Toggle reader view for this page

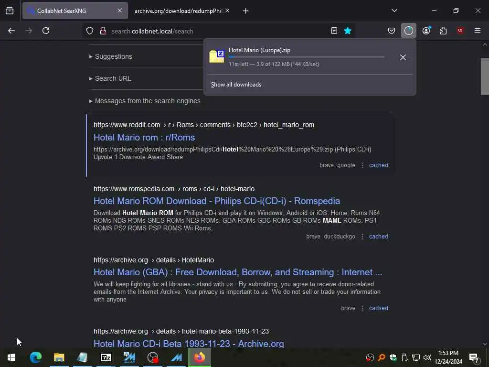tap(334, 31)
